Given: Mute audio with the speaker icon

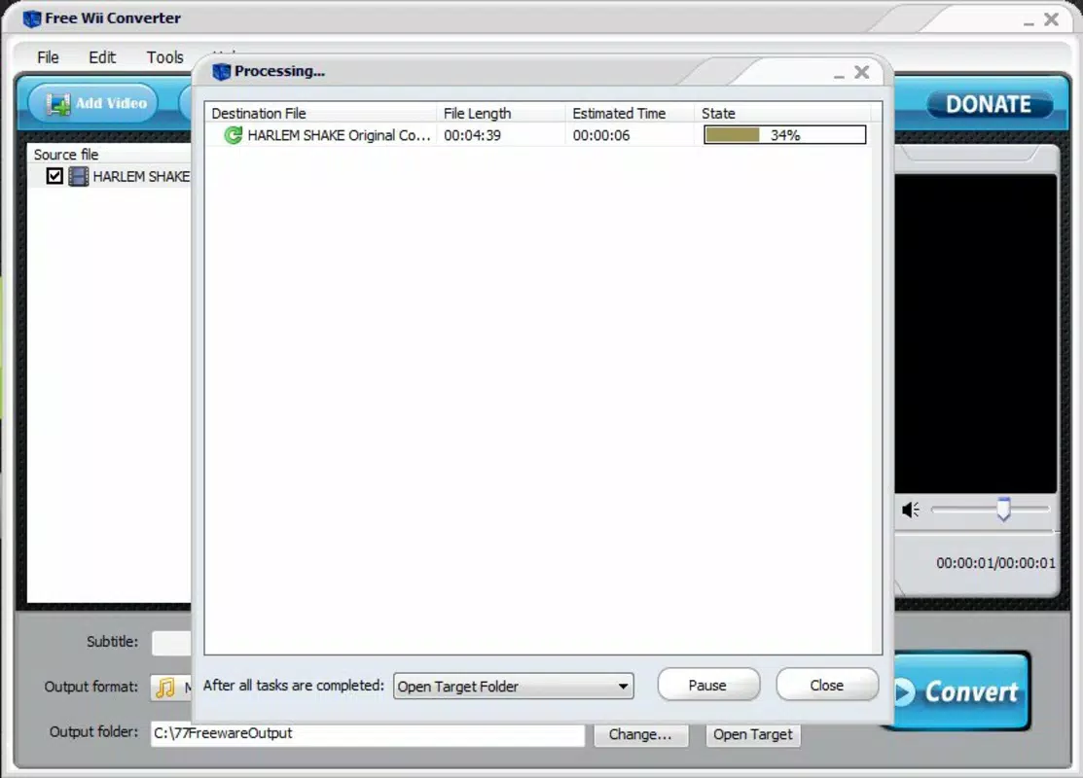Looking at the screenshot, I should point(911,510).
